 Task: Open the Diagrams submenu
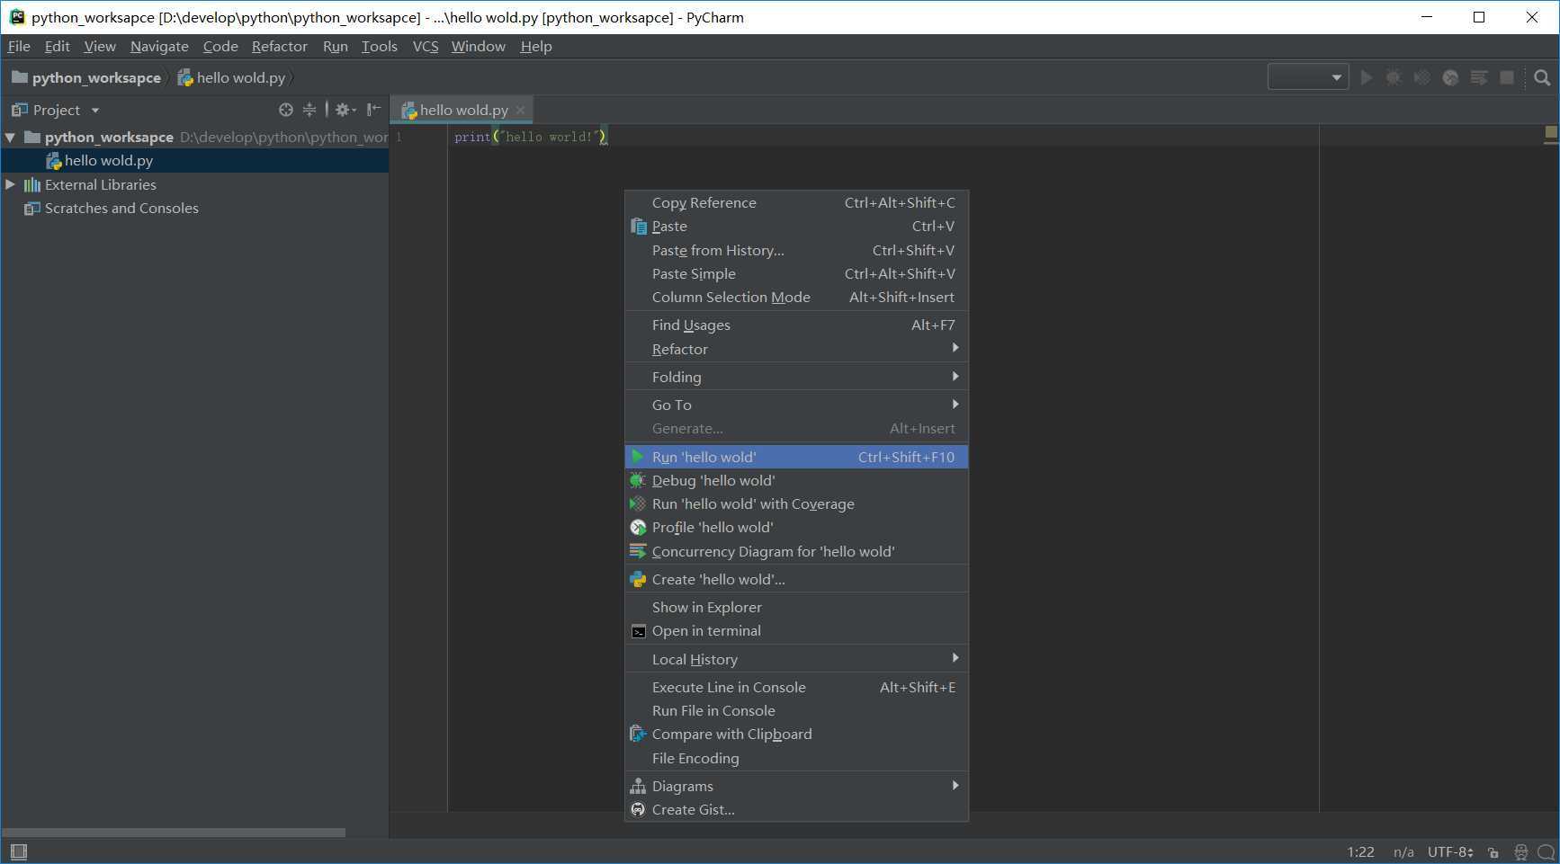(x=796, y=786)
